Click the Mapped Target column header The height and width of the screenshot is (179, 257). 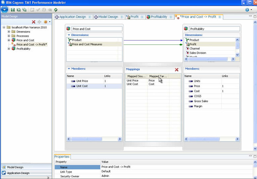coord(158,76)
